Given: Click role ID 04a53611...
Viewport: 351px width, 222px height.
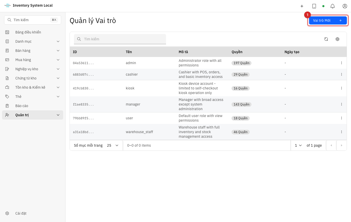Looking at the screenshot, I should (x=83, y=63).
